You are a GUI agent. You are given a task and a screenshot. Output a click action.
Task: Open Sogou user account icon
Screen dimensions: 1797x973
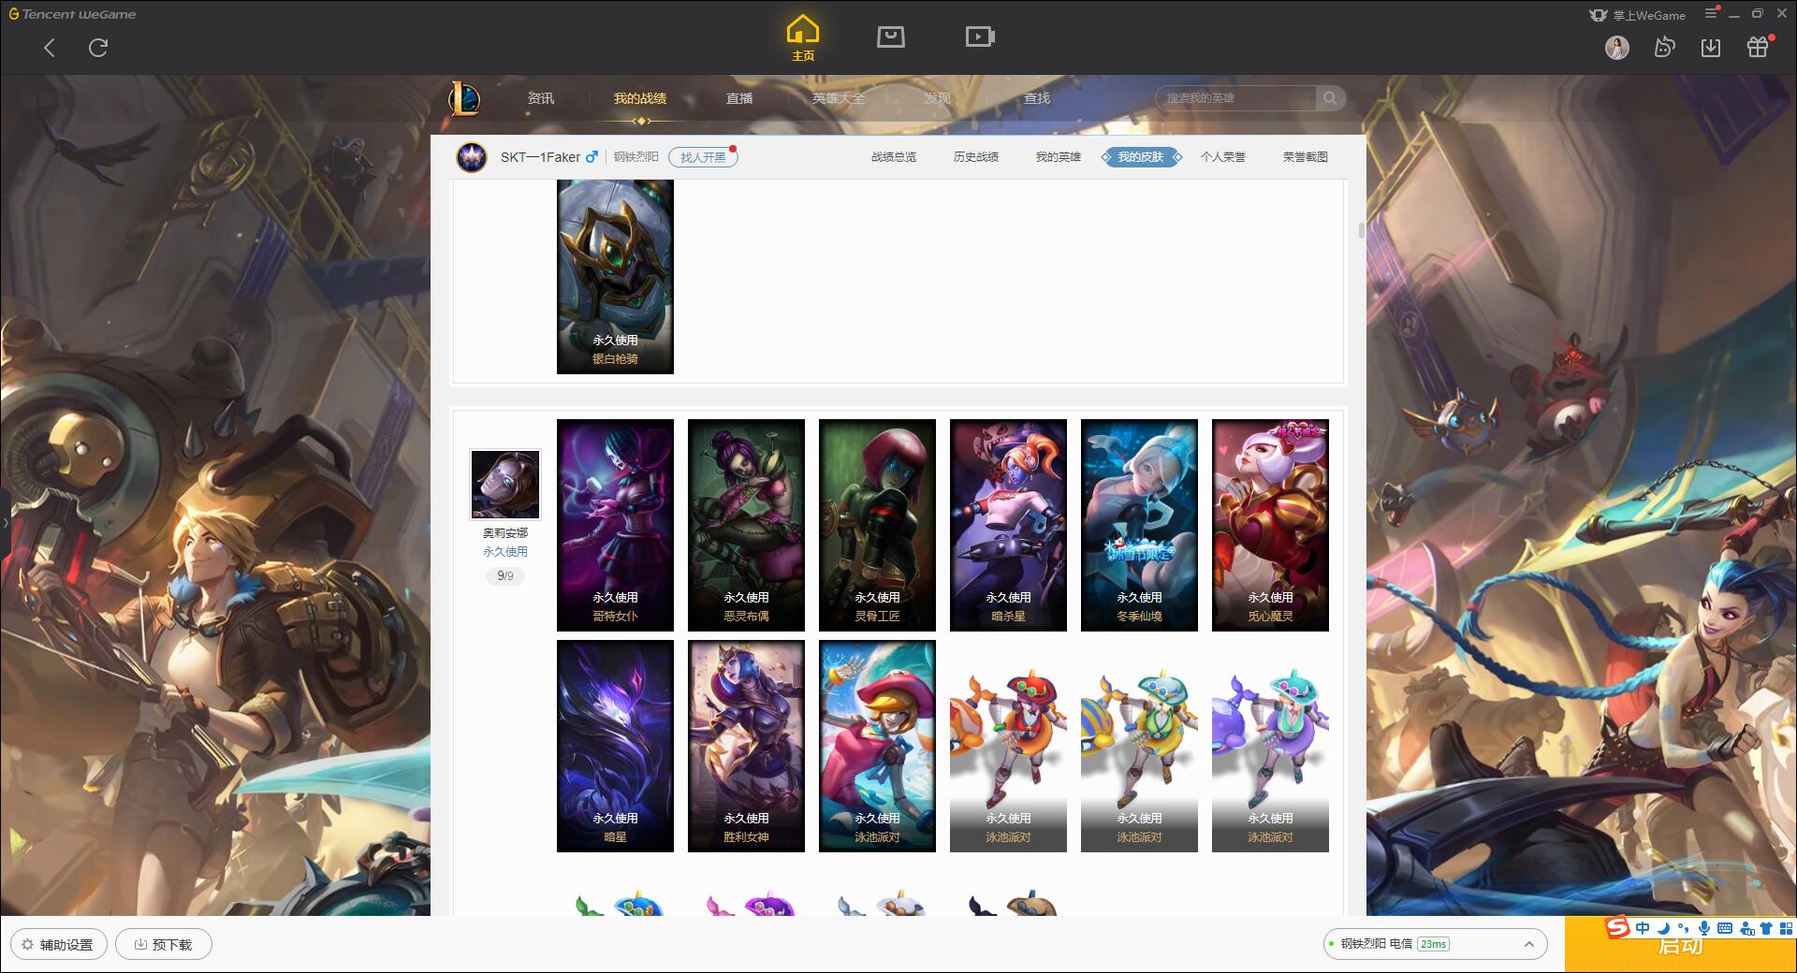tap(1746, 928)
